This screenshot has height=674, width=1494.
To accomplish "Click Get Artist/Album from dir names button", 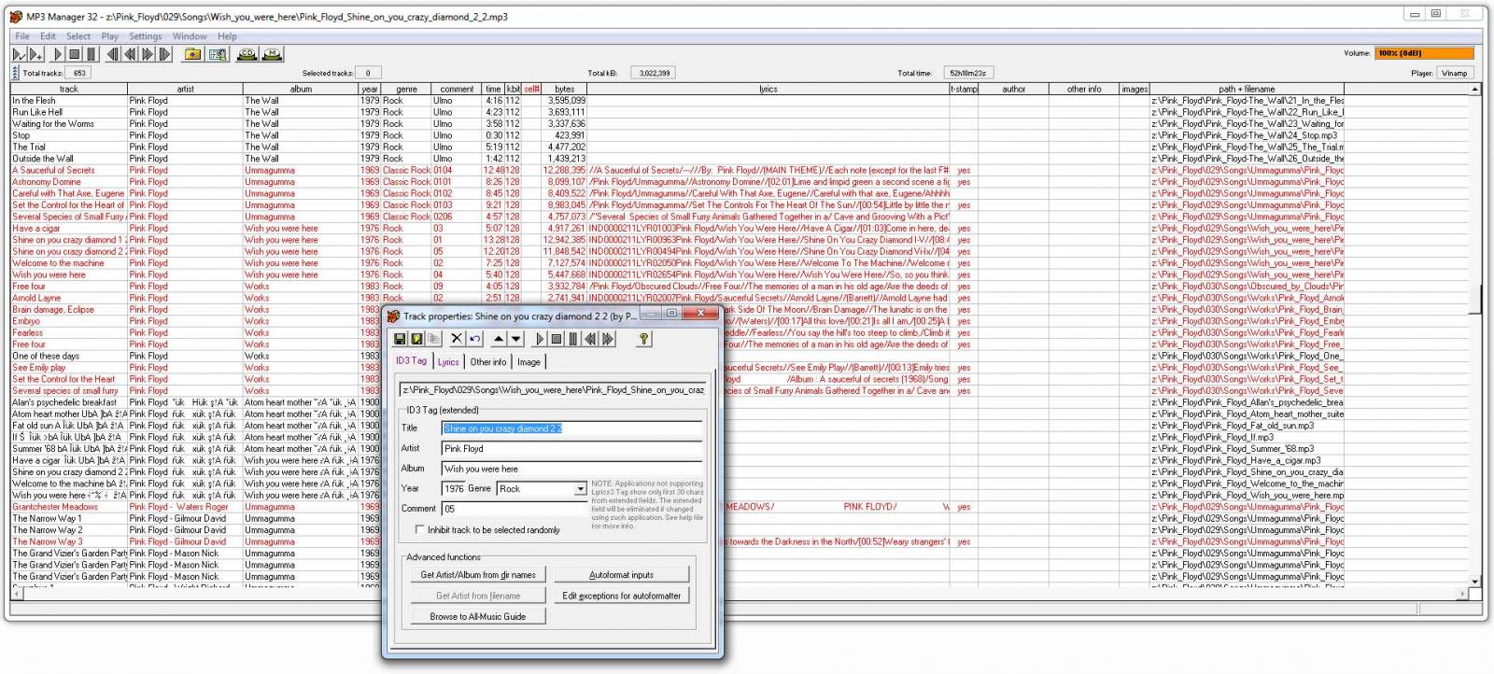I will (x=478, y=575).
